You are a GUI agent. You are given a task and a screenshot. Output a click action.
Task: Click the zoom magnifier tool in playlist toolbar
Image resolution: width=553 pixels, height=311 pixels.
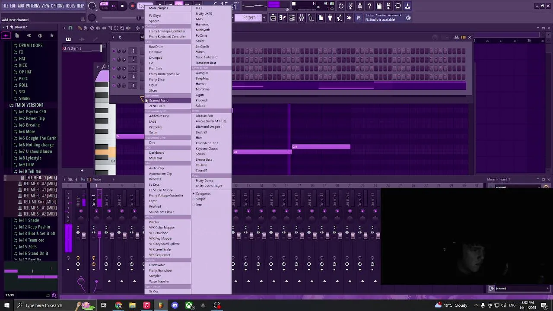tap(122, 28)
